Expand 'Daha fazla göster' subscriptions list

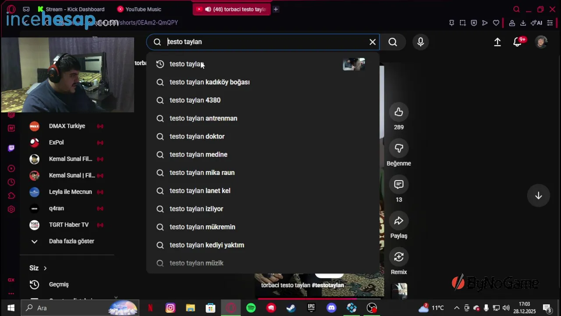click(66, 241)
